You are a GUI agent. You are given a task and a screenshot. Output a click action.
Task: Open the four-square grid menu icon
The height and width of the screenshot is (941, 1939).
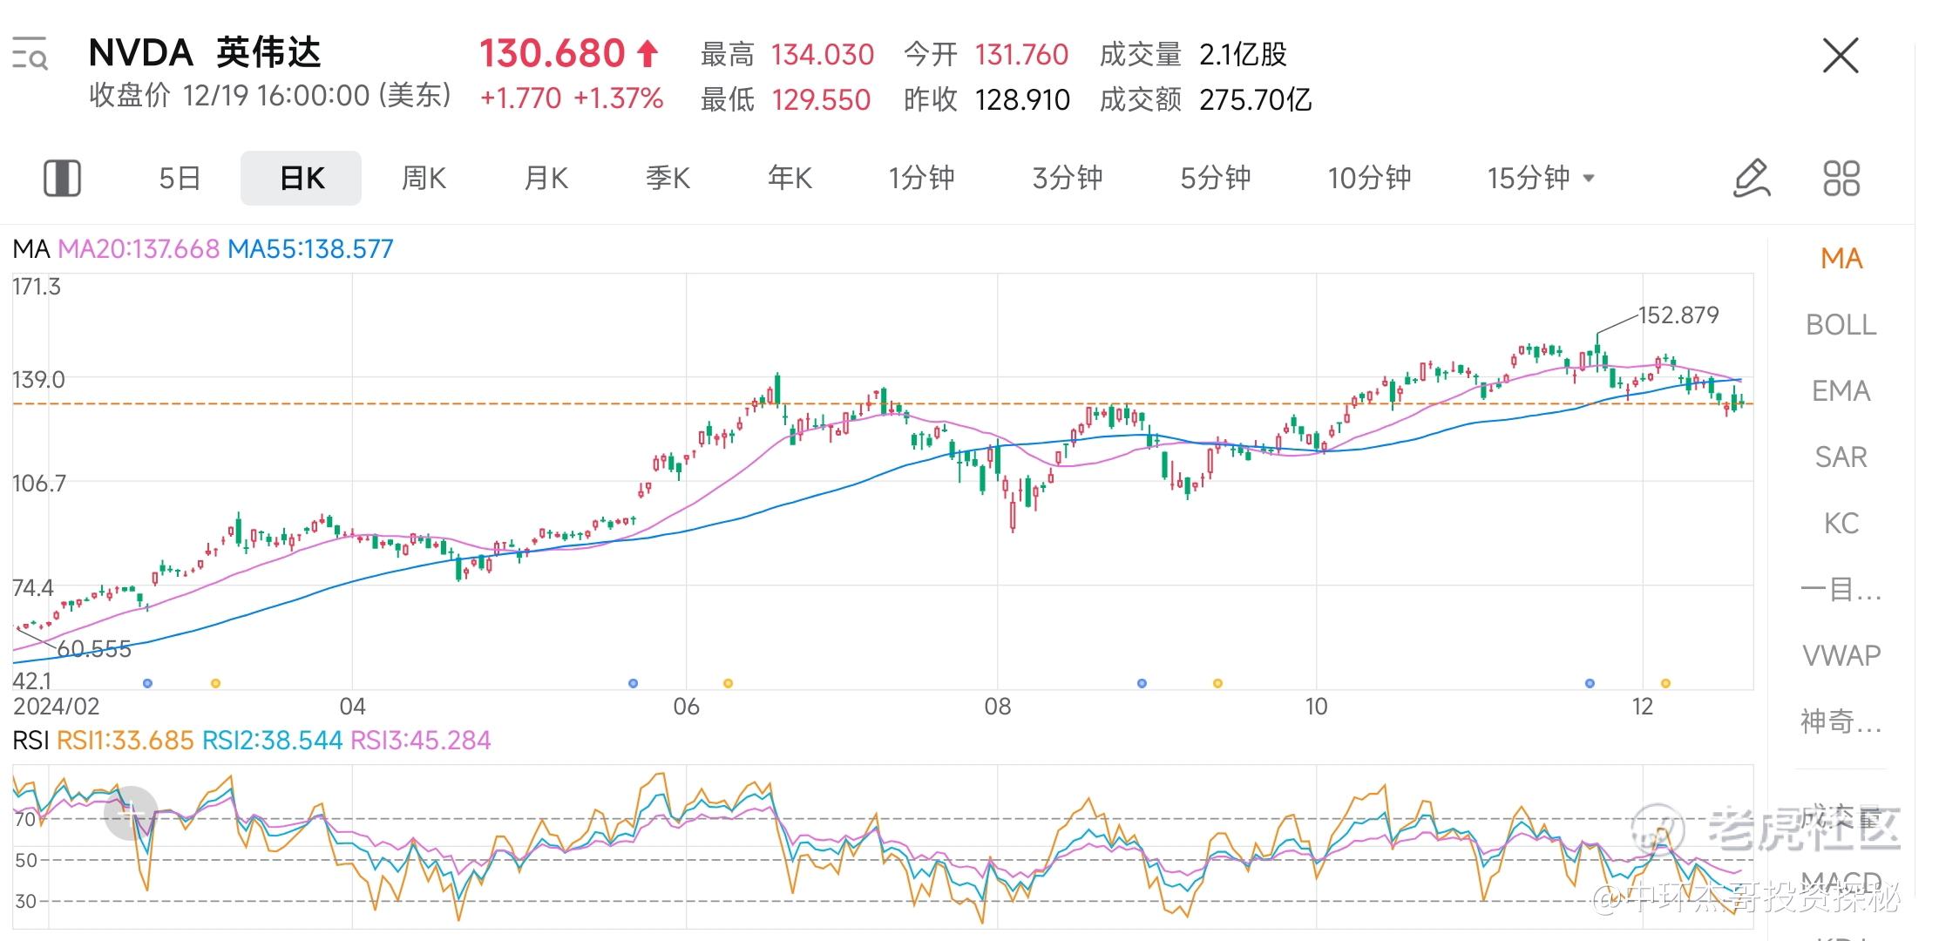pos(1841,179)
